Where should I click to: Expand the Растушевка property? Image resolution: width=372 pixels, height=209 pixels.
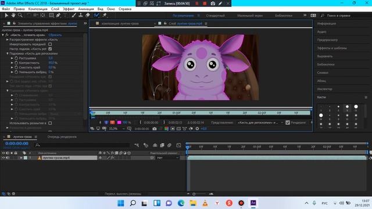[12, 58]
